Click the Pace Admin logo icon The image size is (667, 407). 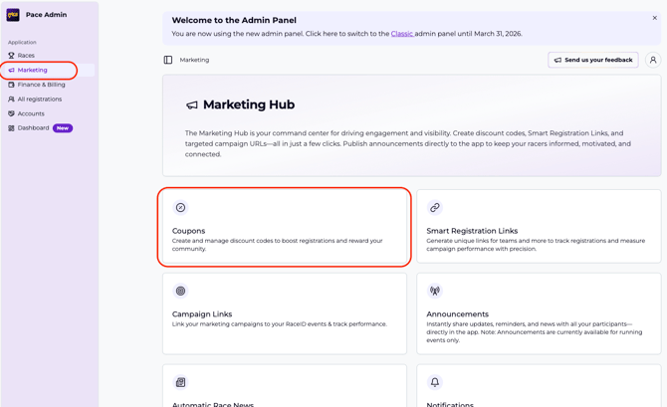(13, 15)
